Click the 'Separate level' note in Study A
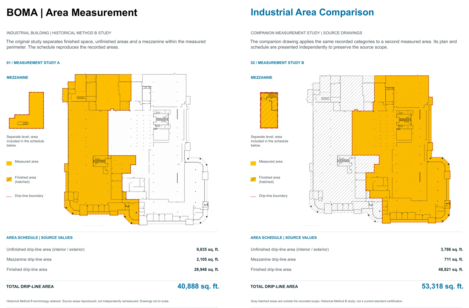The height and width of the screenshot is (308, 469). 25,141
